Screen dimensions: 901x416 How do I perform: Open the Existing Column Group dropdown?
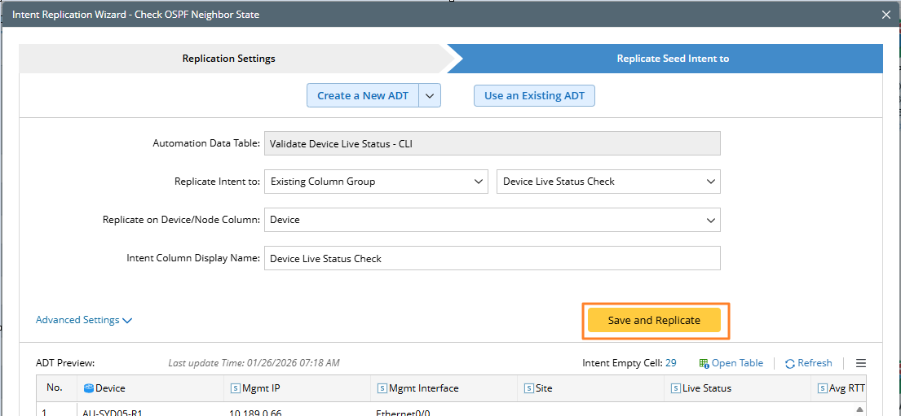(376, 182)
